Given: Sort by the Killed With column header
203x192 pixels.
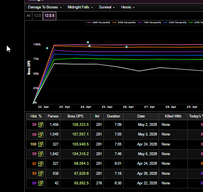Looking at the screenshot, I should click(x=173, y=116).
